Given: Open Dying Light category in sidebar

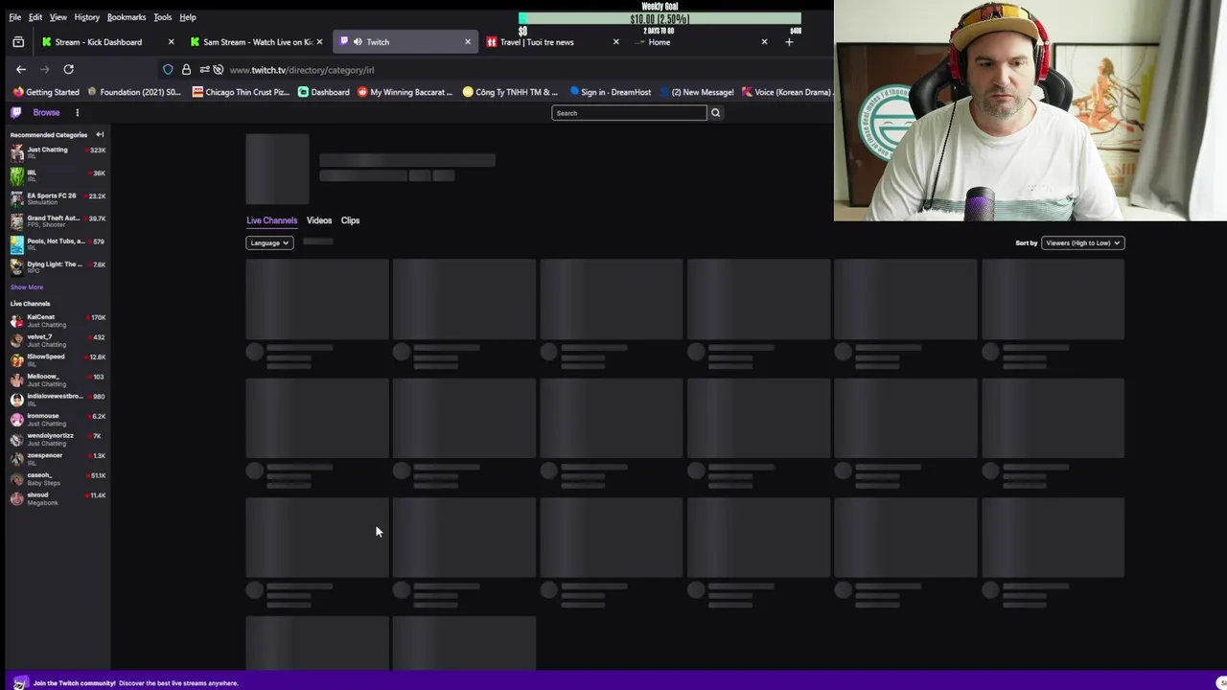Looking at the screenshot, I should click(x=58, y=266).
